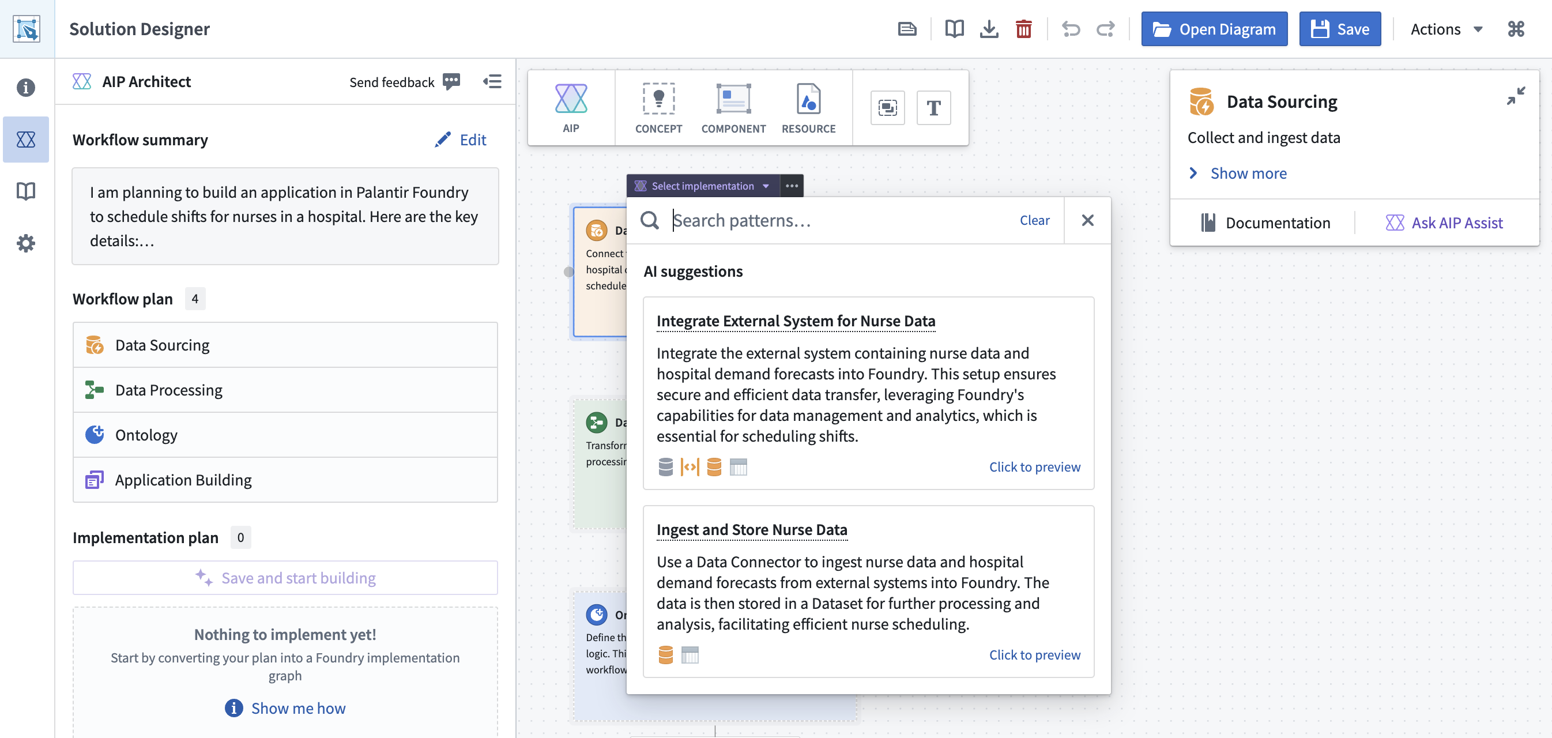Select Data Sourcing in Workflow plan

point(285,345)
